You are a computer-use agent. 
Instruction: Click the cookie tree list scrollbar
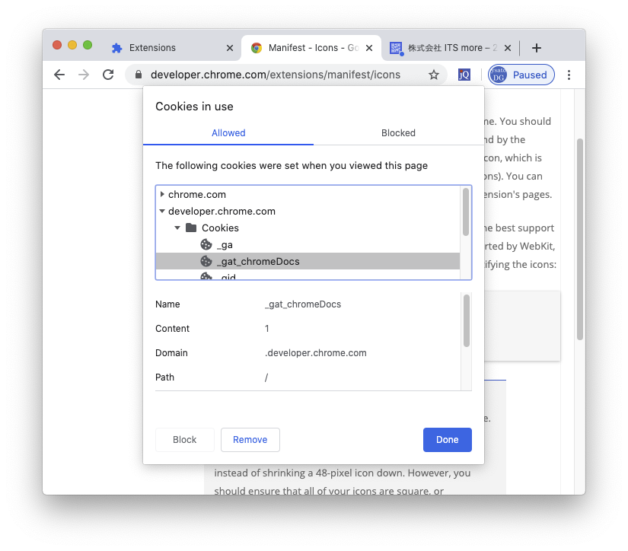coord(466,212)
